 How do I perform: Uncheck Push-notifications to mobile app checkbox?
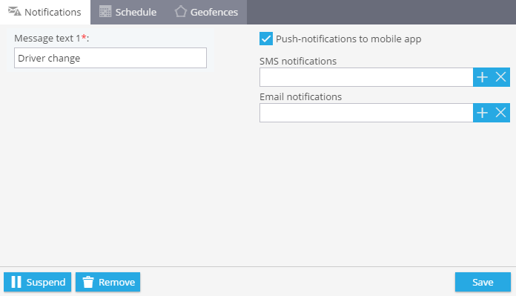266,39
